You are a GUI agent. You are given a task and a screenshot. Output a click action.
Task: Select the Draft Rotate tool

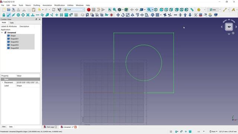[123, 15]
